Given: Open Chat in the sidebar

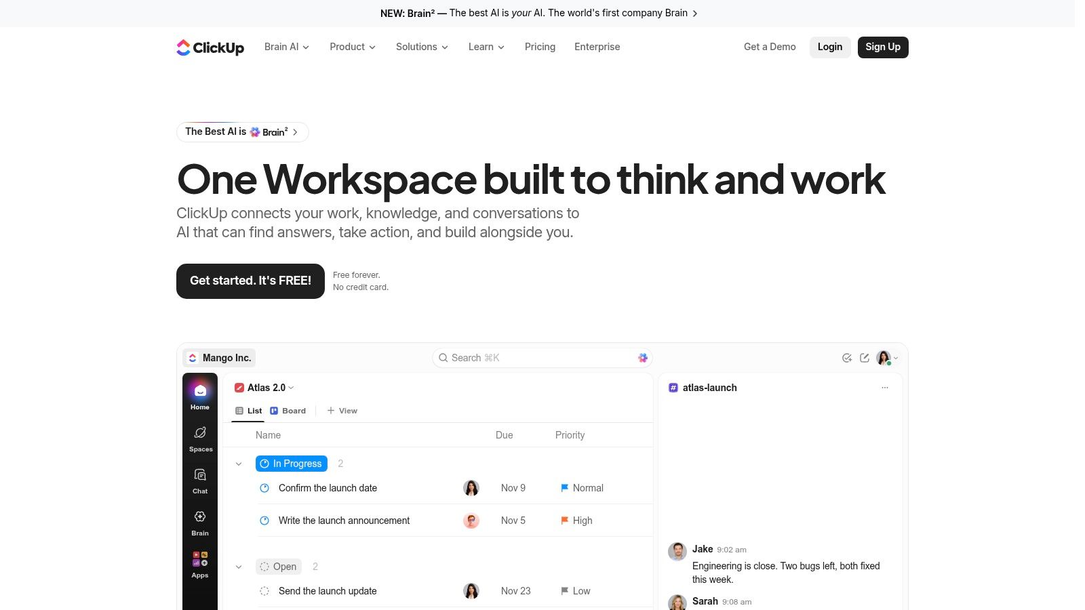Looking at the screenshot, I should (200, 481).
